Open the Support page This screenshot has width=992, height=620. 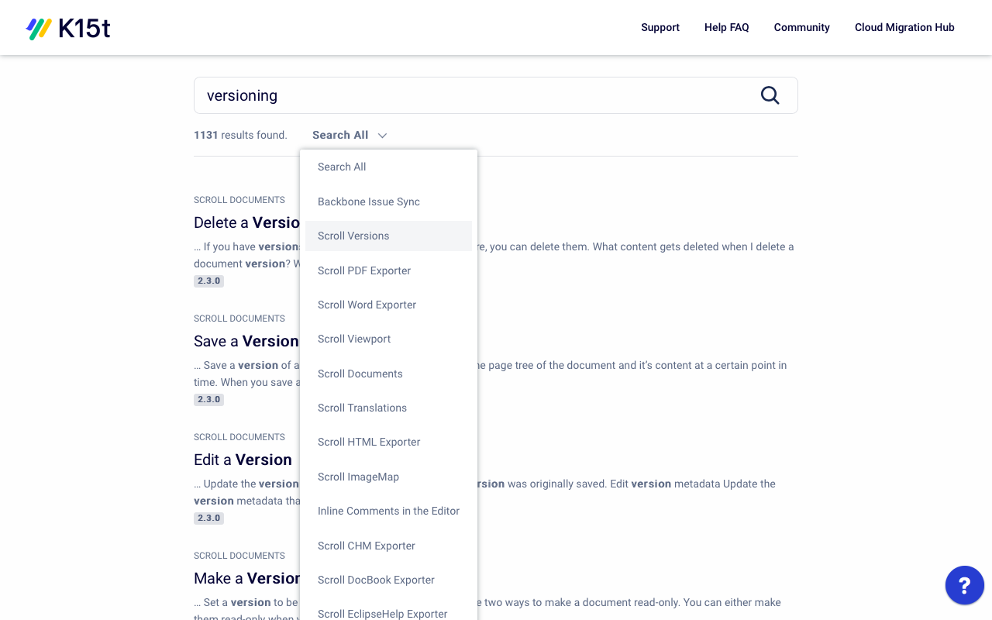660,27
